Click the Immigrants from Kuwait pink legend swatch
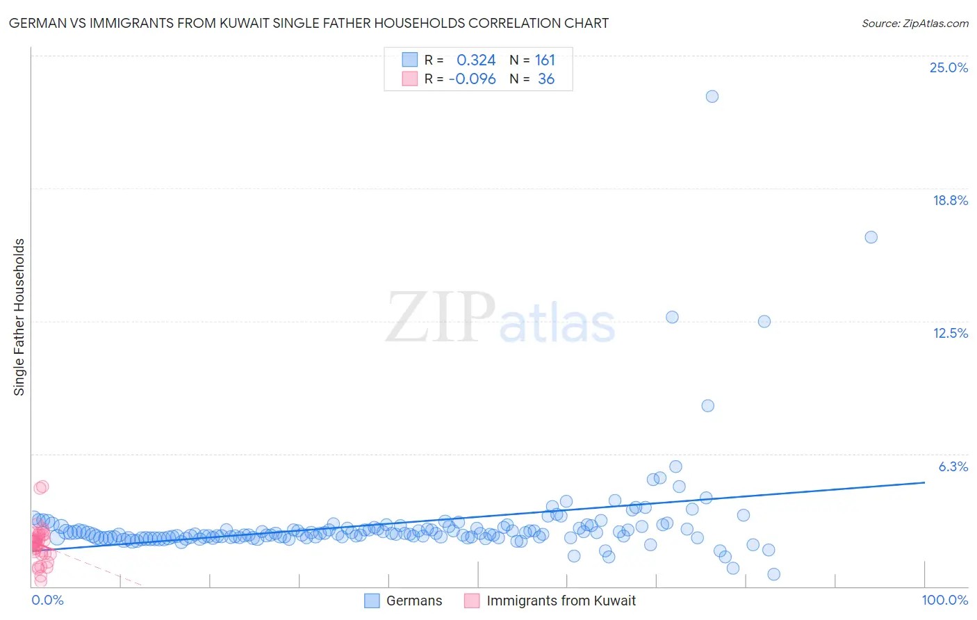 [472, 601]
